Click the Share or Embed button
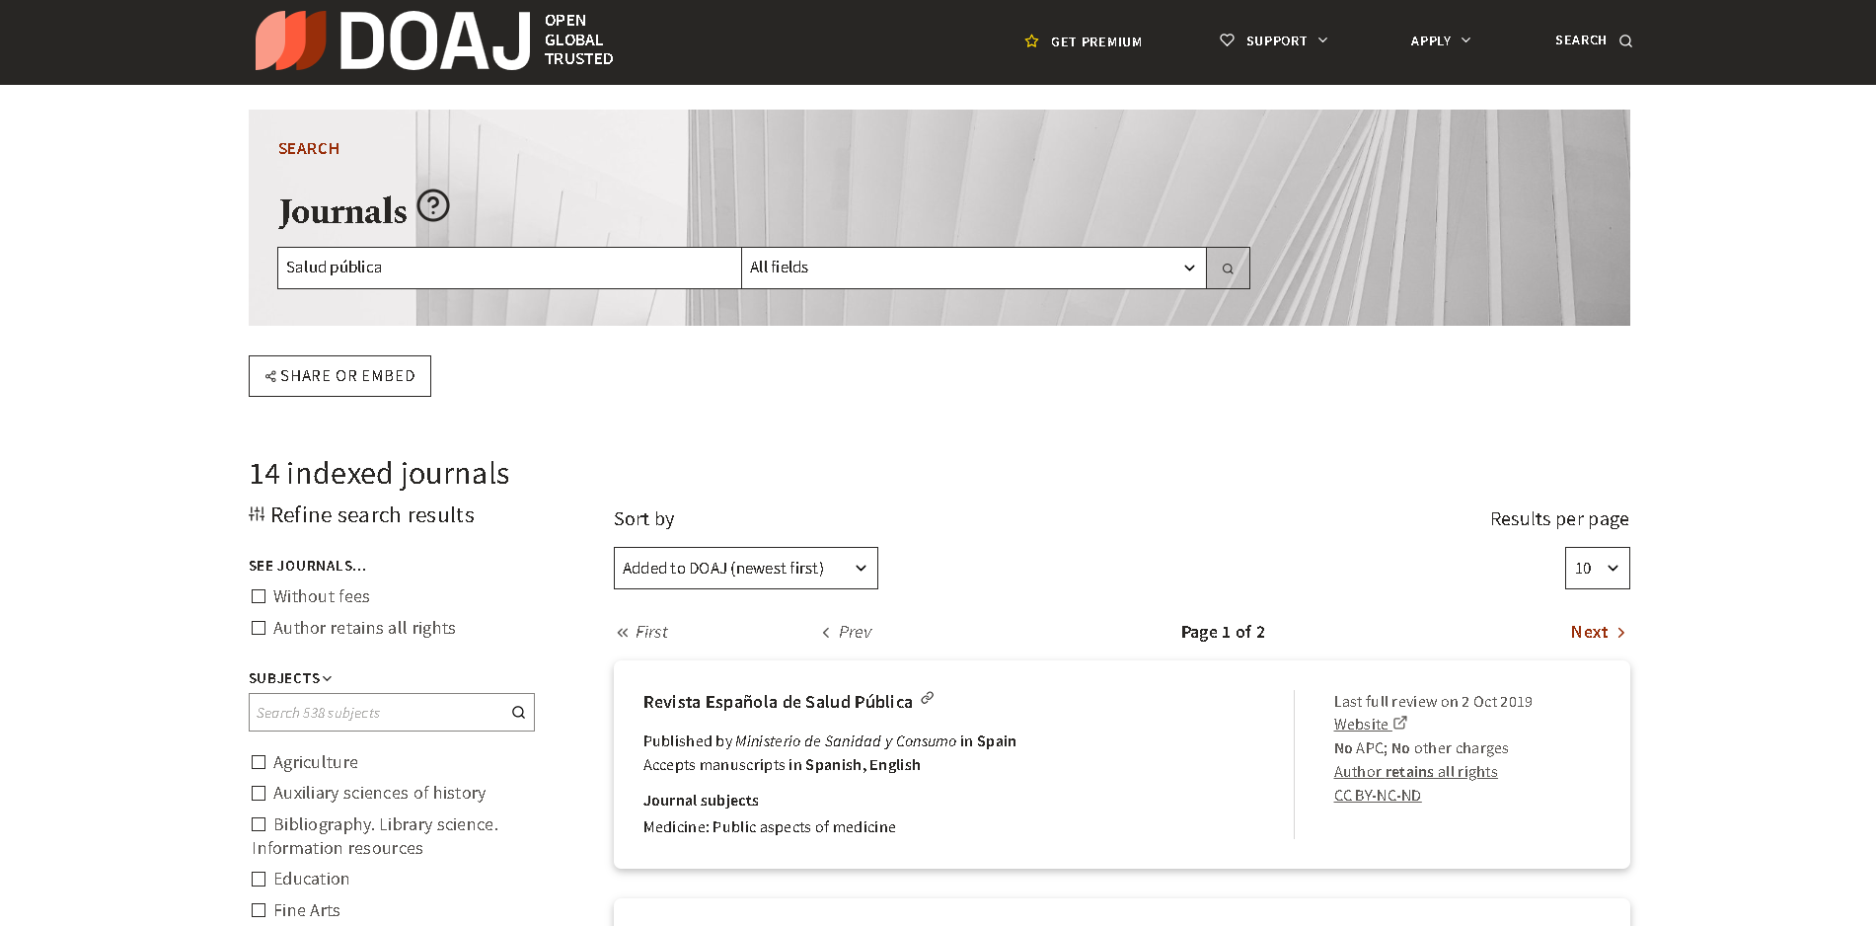This screenshot has width=1876, height=926. pos(339,376)
